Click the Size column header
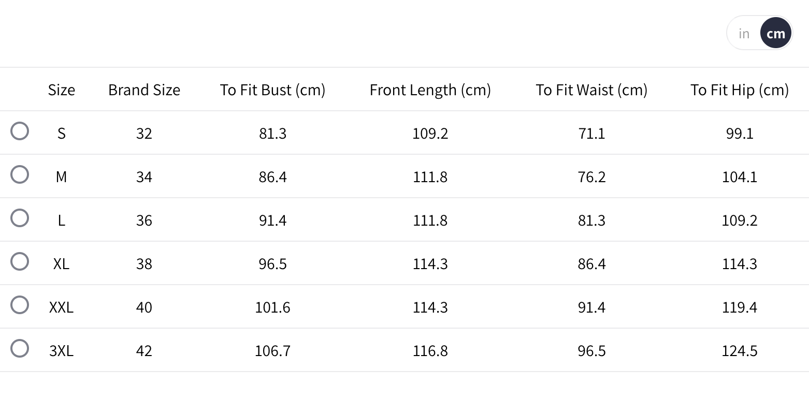Viewport: 809px width, 413px height. (62, 90)
